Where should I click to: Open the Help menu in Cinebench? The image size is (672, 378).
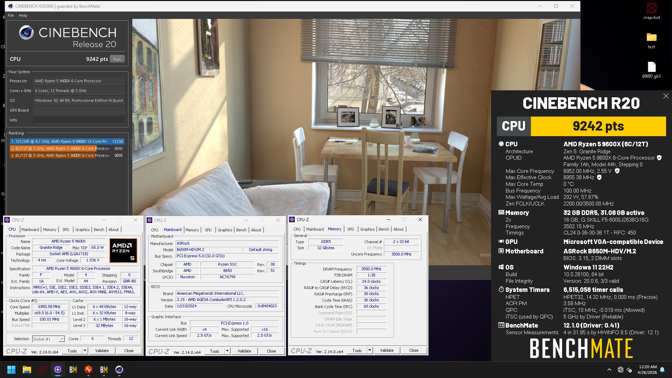23,15
